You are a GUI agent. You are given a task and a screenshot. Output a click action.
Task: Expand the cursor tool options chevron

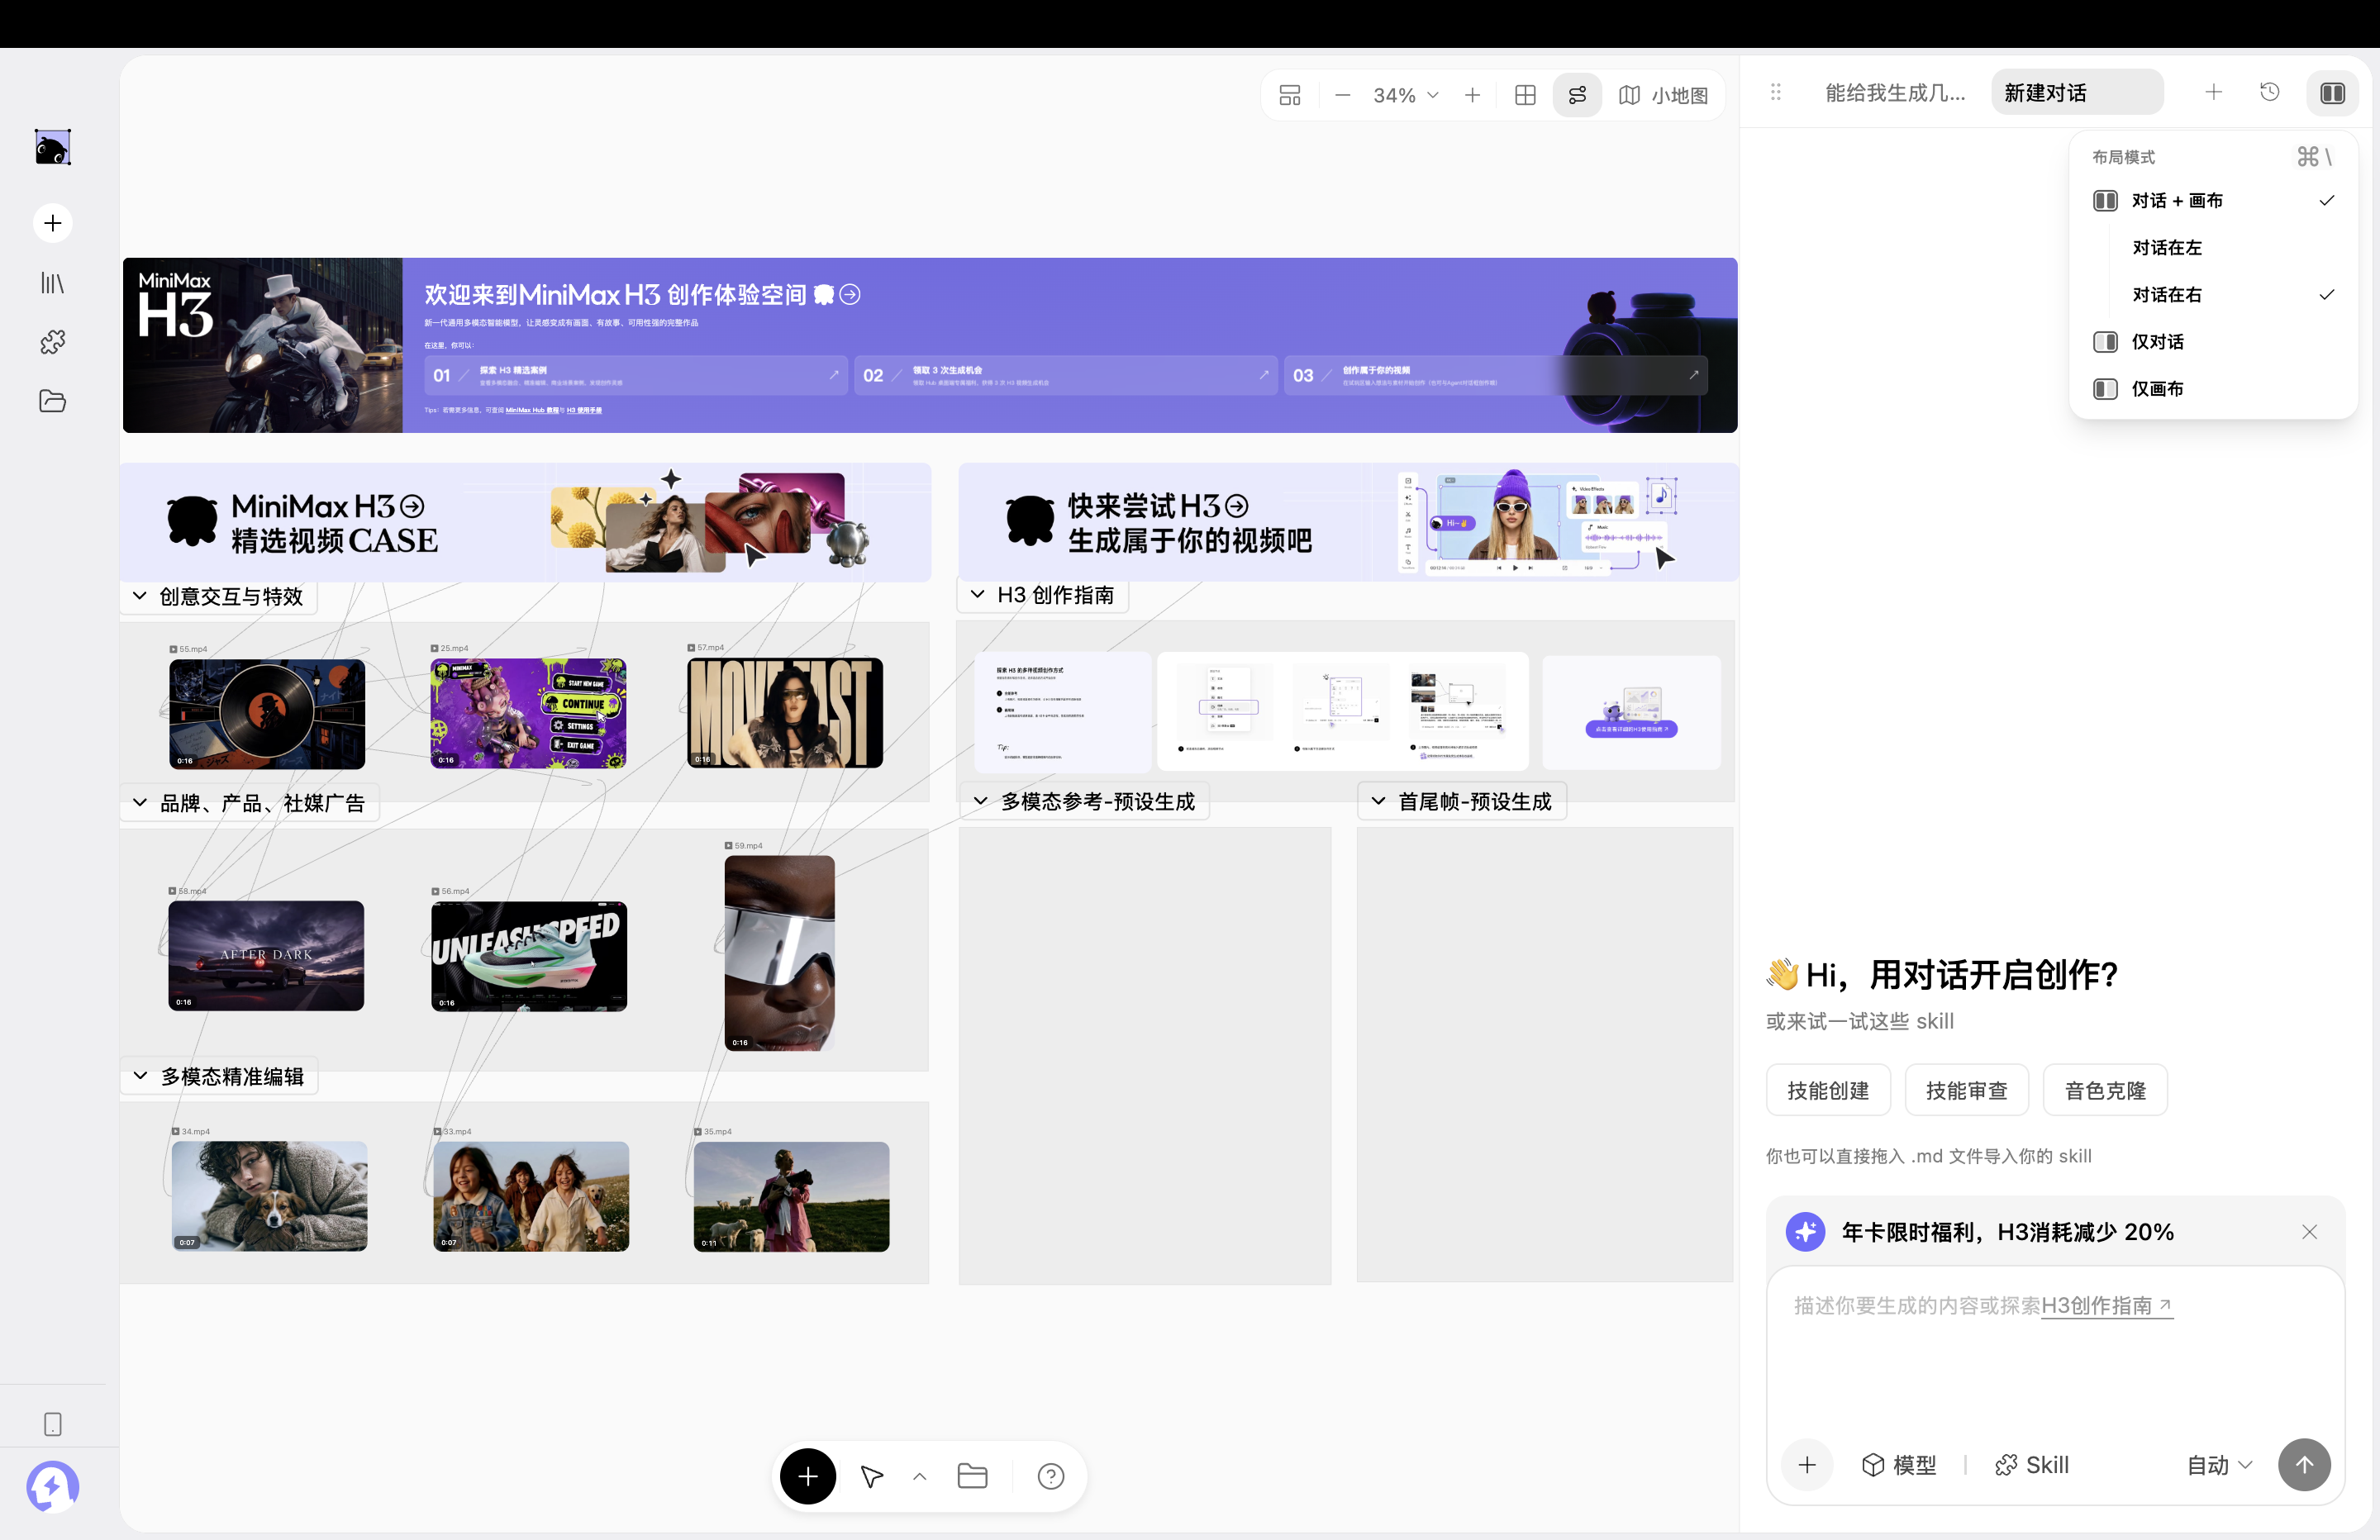tap(920, 1476)
